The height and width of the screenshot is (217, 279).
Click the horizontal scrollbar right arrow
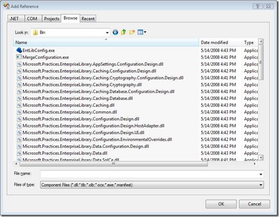[x=255, y=164]
